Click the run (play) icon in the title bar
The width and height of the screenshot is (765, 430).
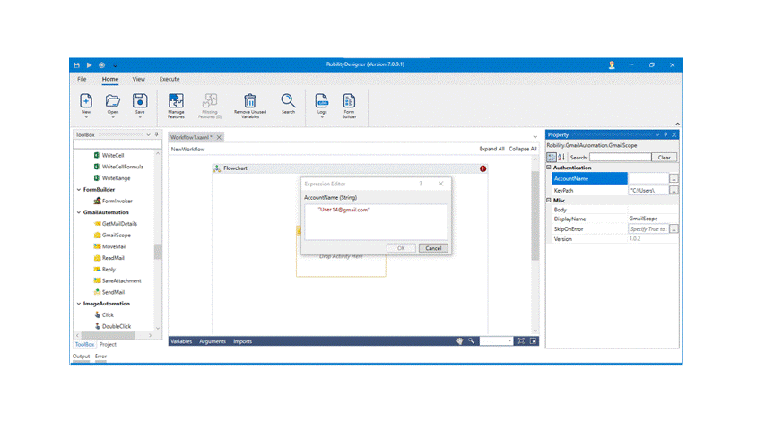point(89,65)
